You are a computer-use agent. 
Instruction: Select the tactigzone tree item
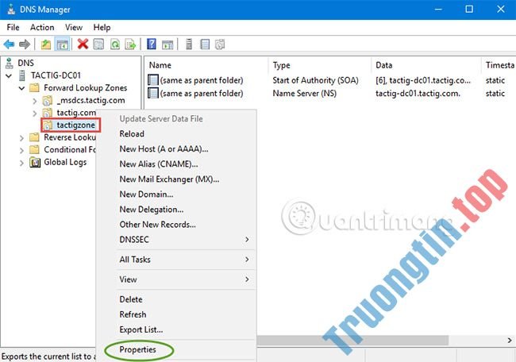click(x=76, y=125)
